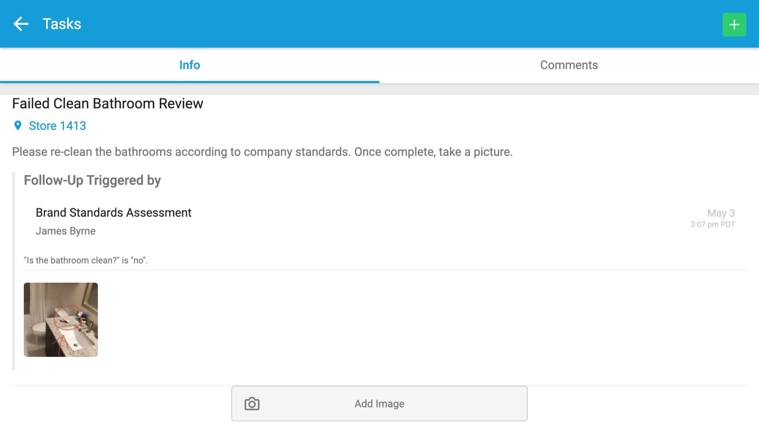The width and height of the screenshot is (759, 427).
Task: Click the task description text
Action: coord(261,151)
